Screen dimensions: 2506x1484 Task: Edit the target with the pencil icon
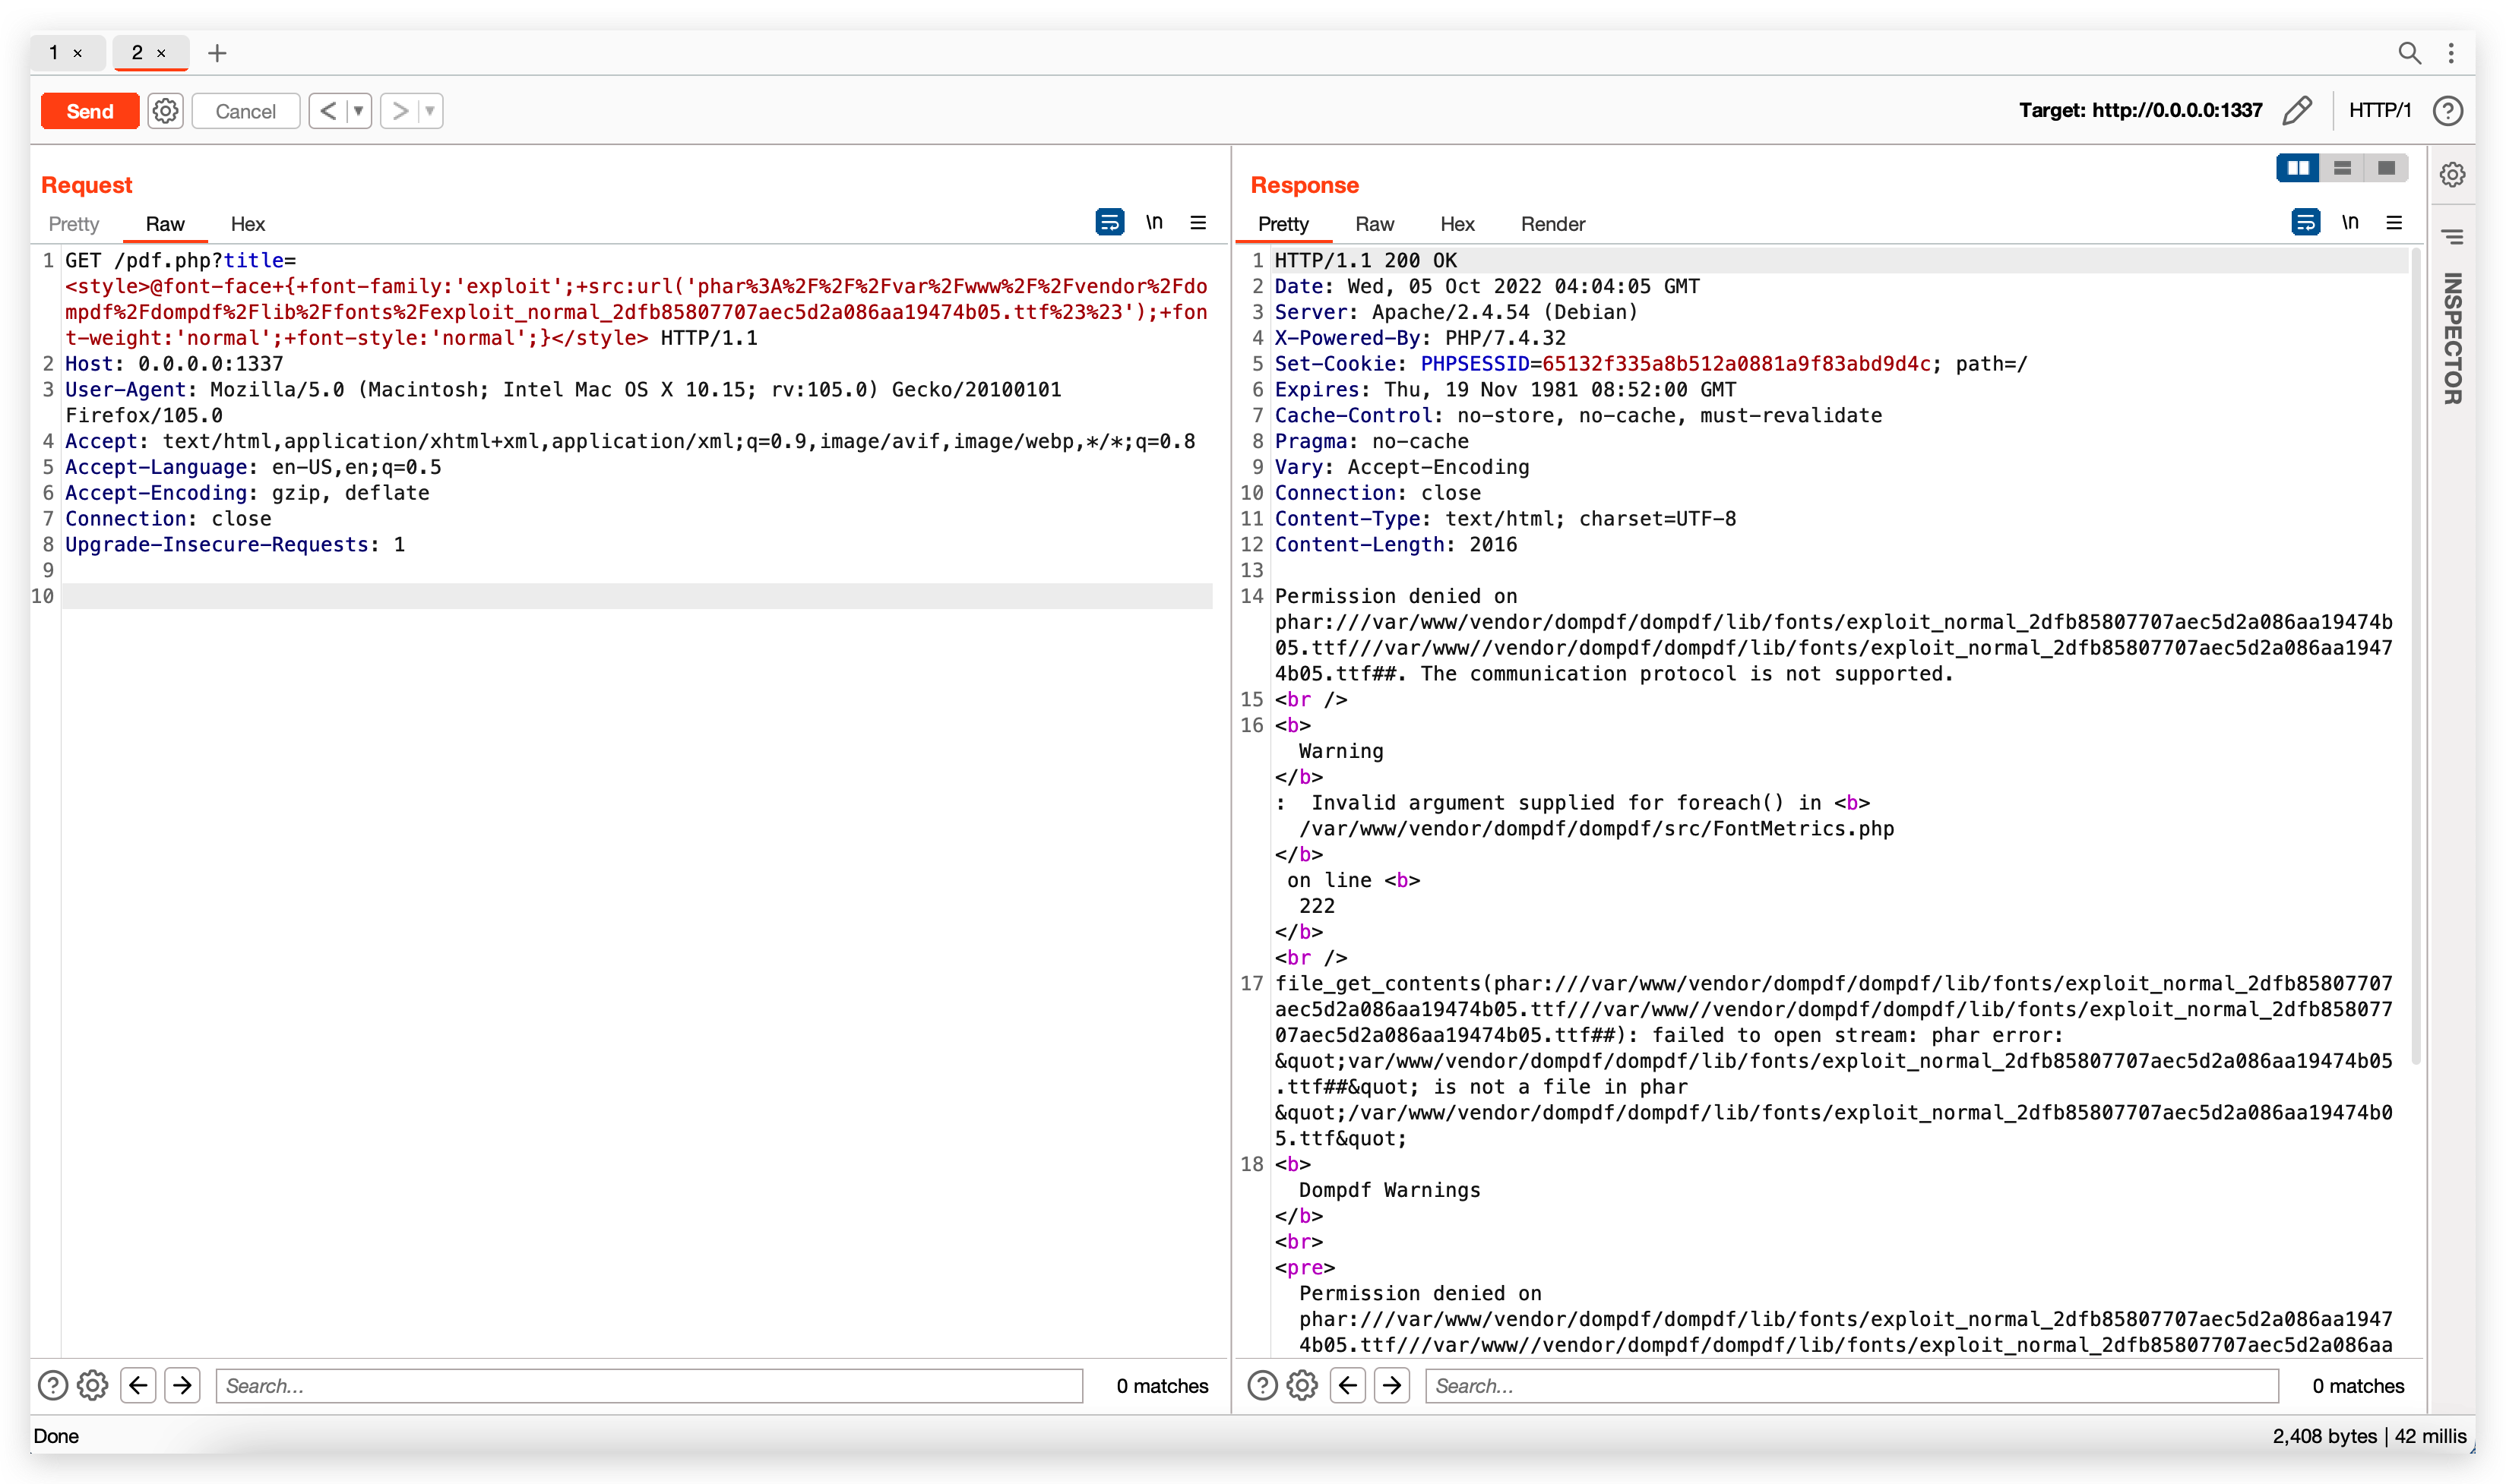2297,110
